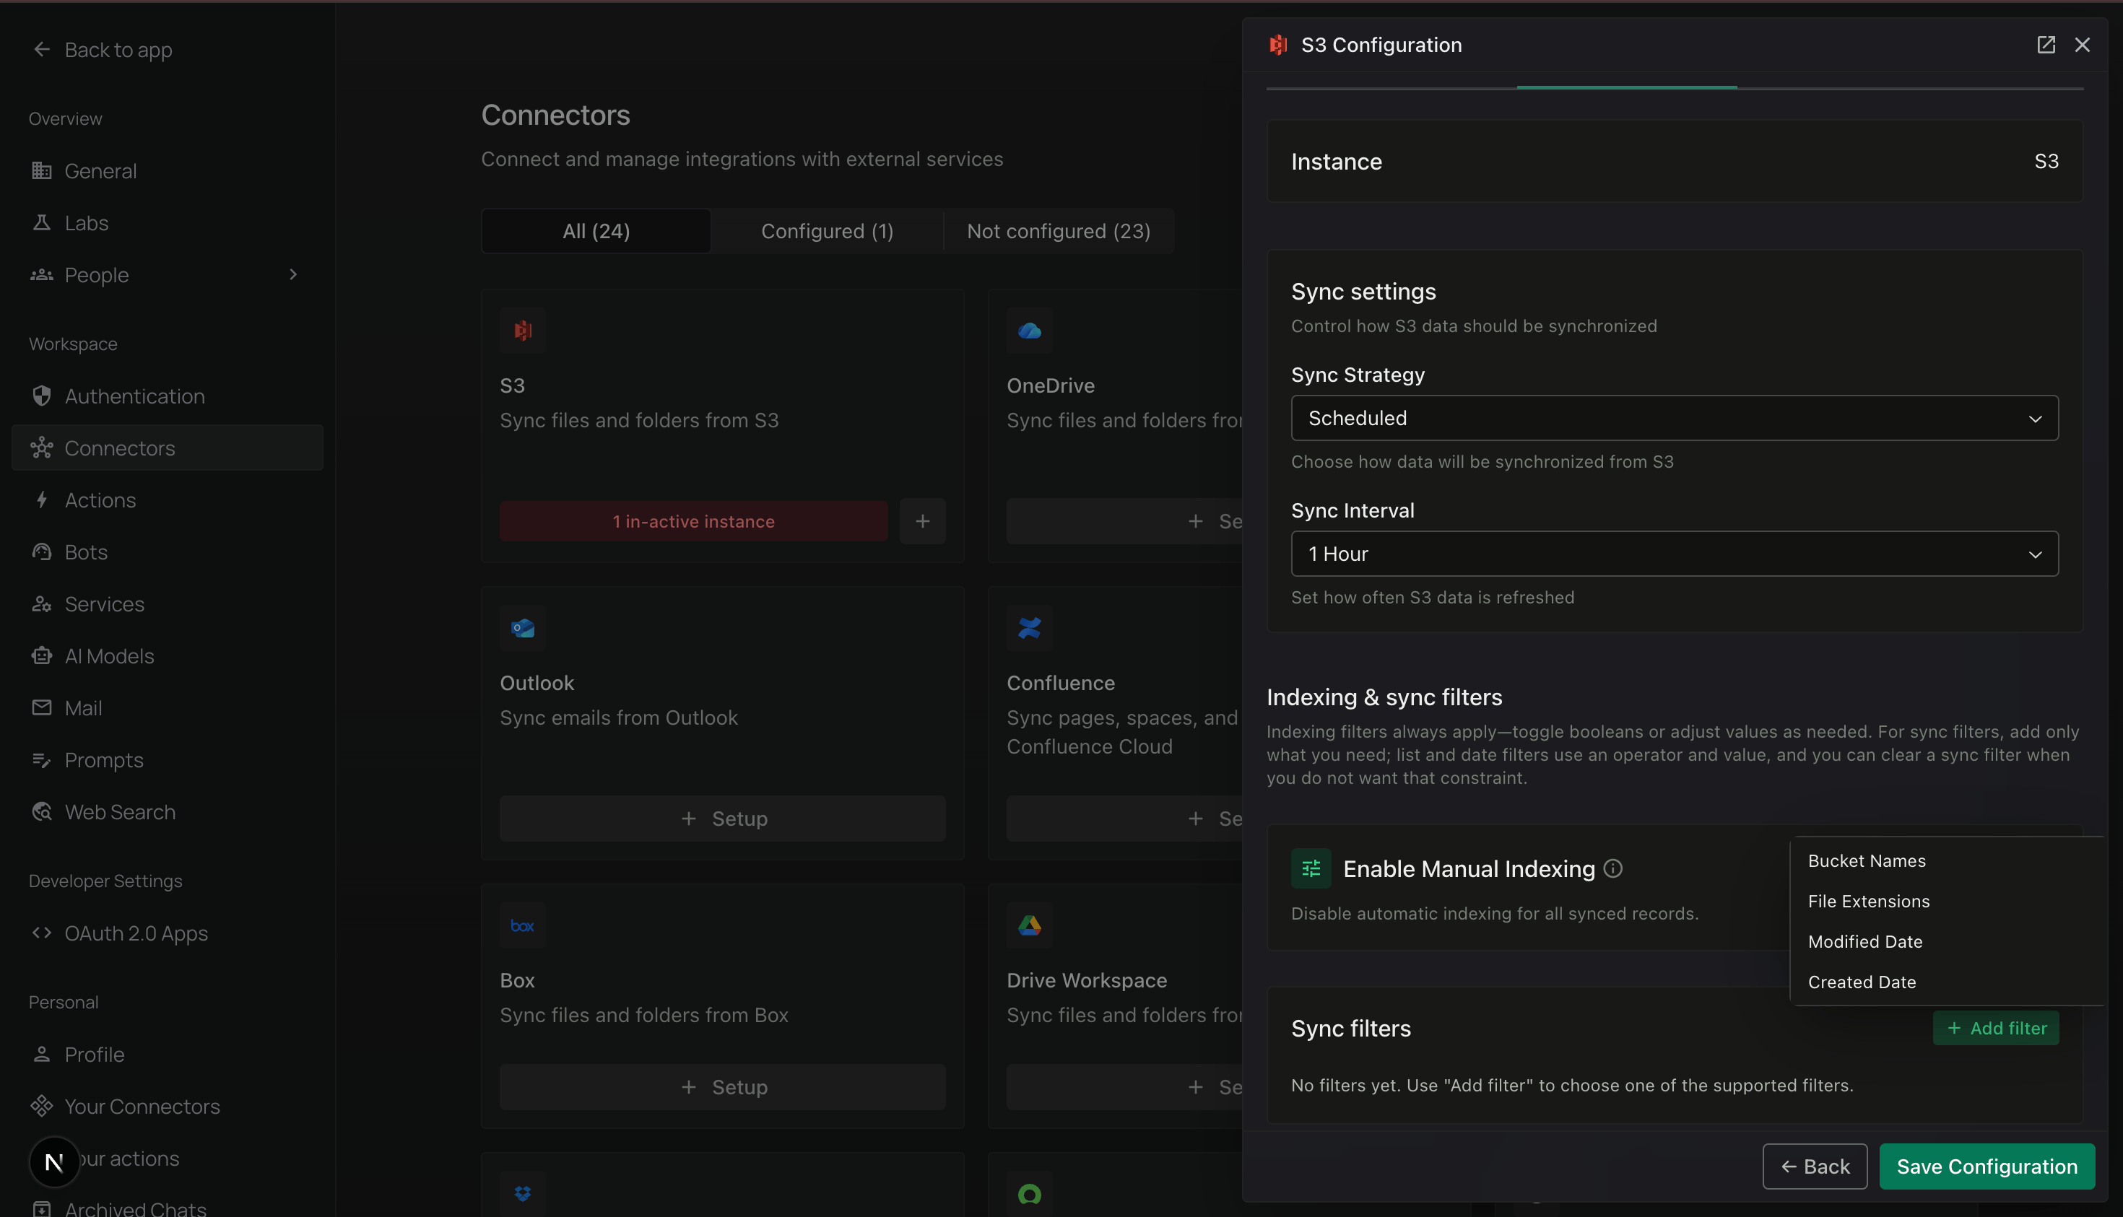
Task: Click the Add filter button
Action: click(1995, 1028)
